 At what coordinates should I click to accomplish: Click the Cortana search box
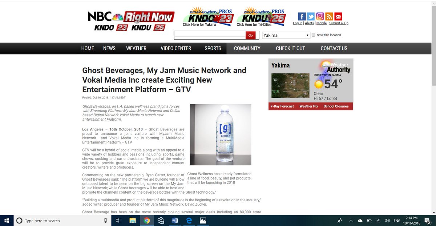click(x=62, y=221)
